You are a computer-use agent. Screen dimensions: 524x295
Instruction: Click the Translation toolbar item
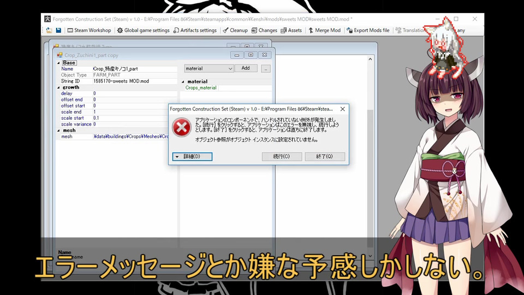410,30
